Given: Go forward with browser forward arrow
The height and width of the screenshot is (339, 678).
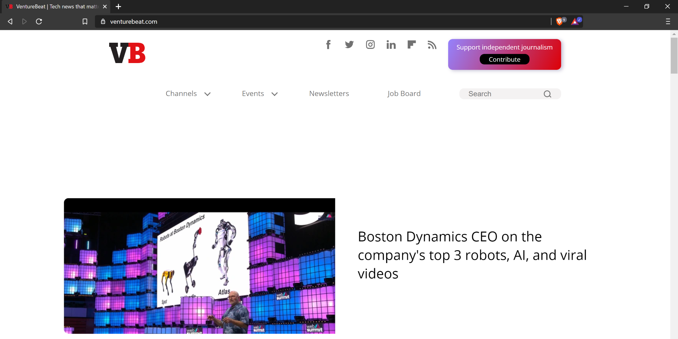Looking at the screenshot, I should pos(24,21).
